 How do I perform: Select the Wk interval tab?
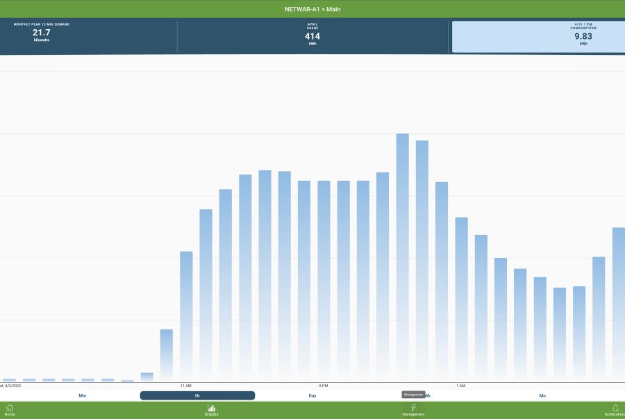tap(428, 395)
